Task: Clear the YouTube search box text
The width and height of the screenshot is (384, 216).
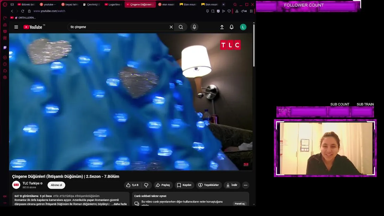Action: 171,27
